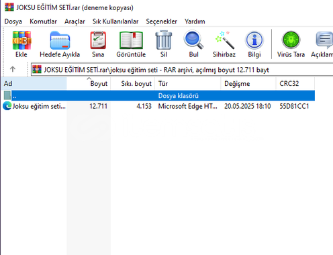Viewport: 333px width, 255px height.
Task: Click the Açıklama comment icon
Action: pyautogui.click(x=324, y=40)
